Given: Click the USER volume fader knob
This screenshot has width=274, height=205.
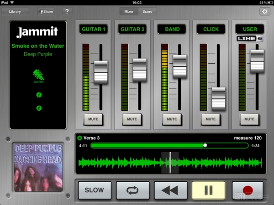Looking at the screenshot, I should (x=257, y=61).
